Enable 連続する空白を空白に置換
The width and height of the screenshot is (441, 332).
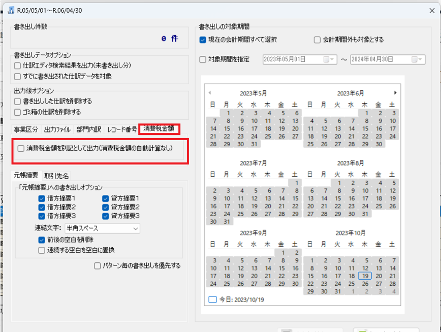click(x=42, y=250)
